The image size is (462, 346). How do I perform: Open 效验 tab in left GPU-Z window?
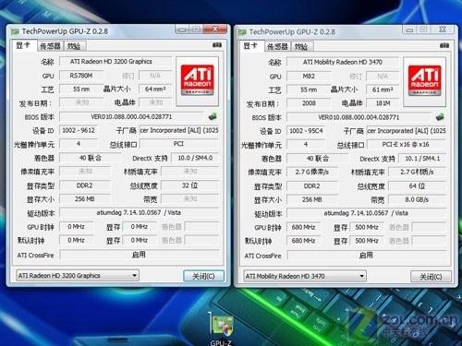coord(74,46)
